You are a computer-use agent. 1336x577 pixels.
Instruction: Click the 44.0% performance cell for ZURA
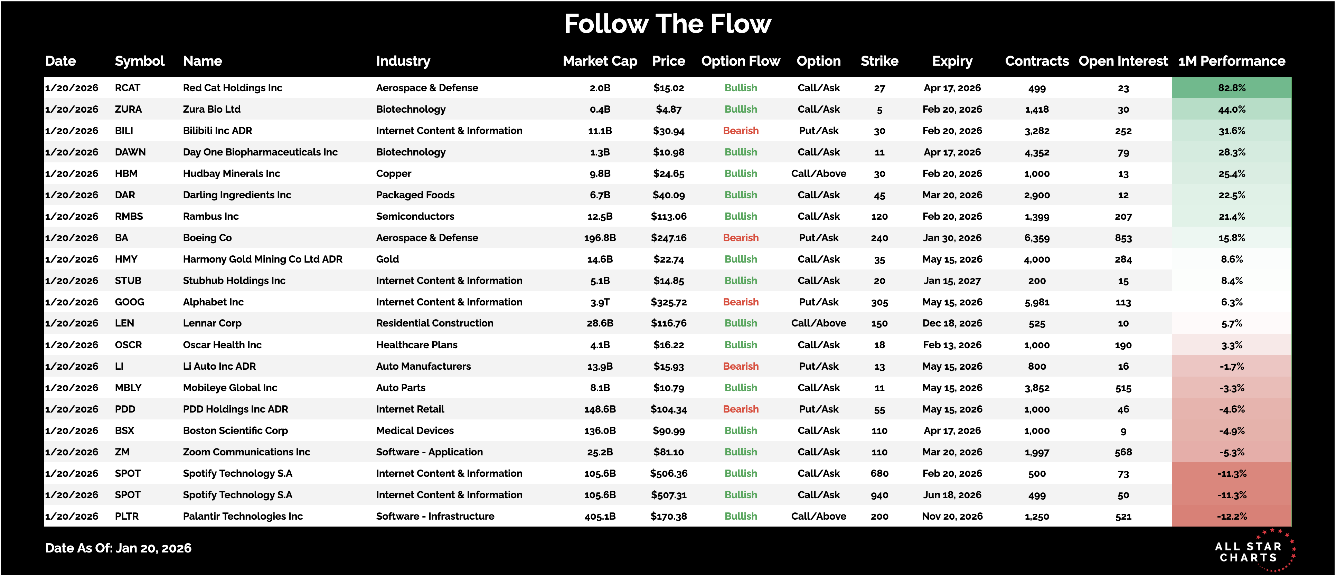(x=1231, y=110)
